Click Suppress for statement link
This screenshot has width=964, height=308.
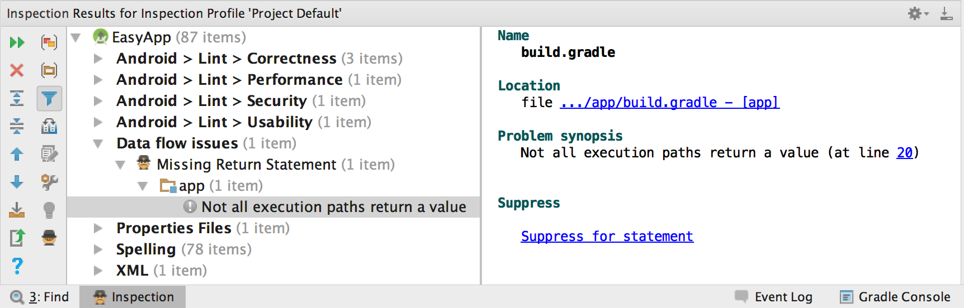coord(607,237)
